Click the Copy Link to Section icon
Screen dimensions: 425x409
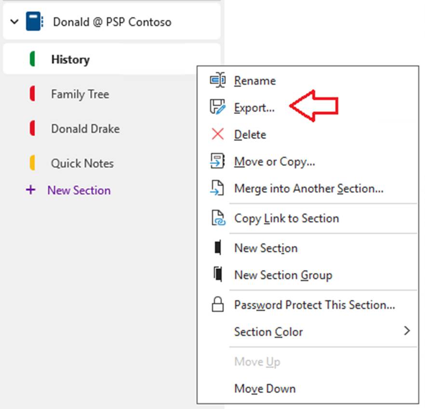[x=218, y=218]
